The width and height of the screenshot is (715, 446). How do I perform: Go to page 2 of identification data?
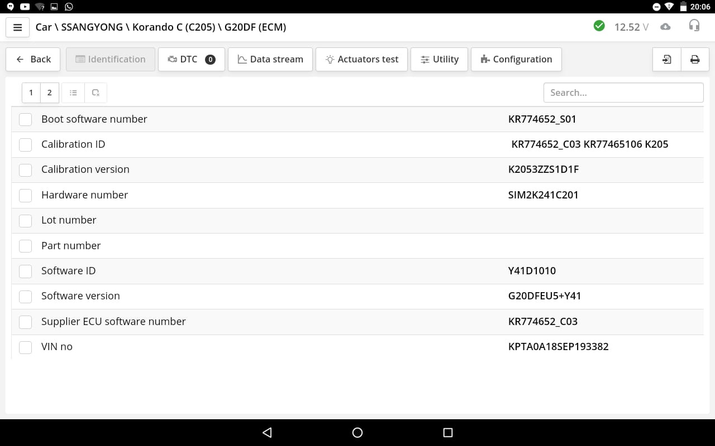pyautogui.click(x=49, y=93)
